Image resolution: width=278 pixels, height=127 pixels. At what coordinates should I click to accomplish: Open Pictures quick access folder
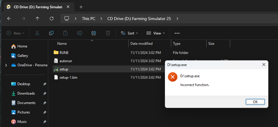coord(20,112)
